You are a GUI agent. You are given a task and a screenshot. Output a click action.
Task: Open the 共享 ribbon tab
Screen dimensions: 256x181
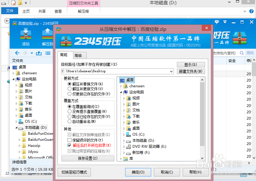tap(42, 11)
